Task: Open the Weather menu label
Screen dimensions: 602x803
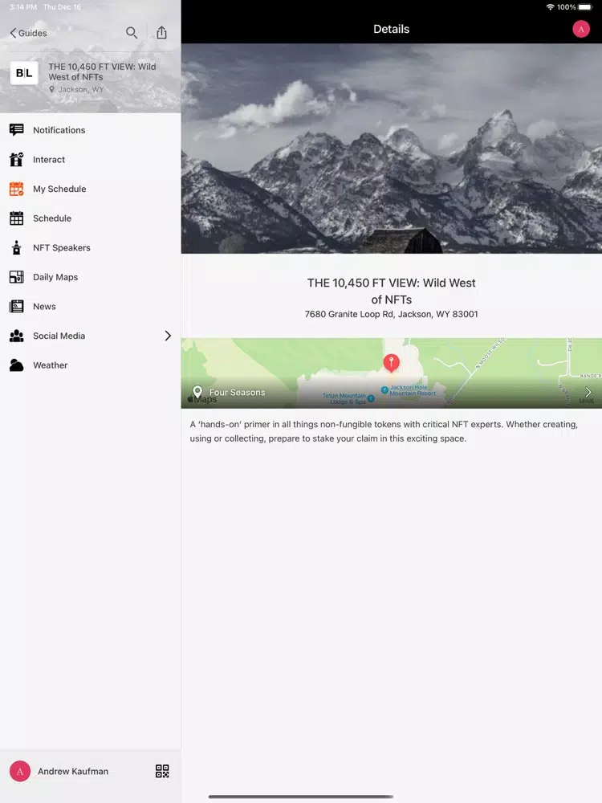Action: [50, 365]
